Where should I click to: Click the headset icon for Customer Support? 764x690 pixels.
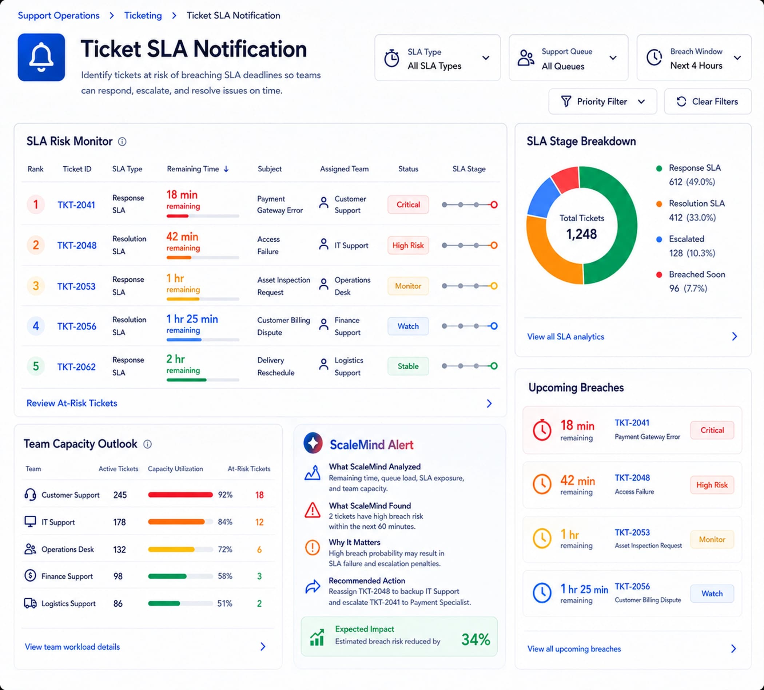[x=30, y=494]
